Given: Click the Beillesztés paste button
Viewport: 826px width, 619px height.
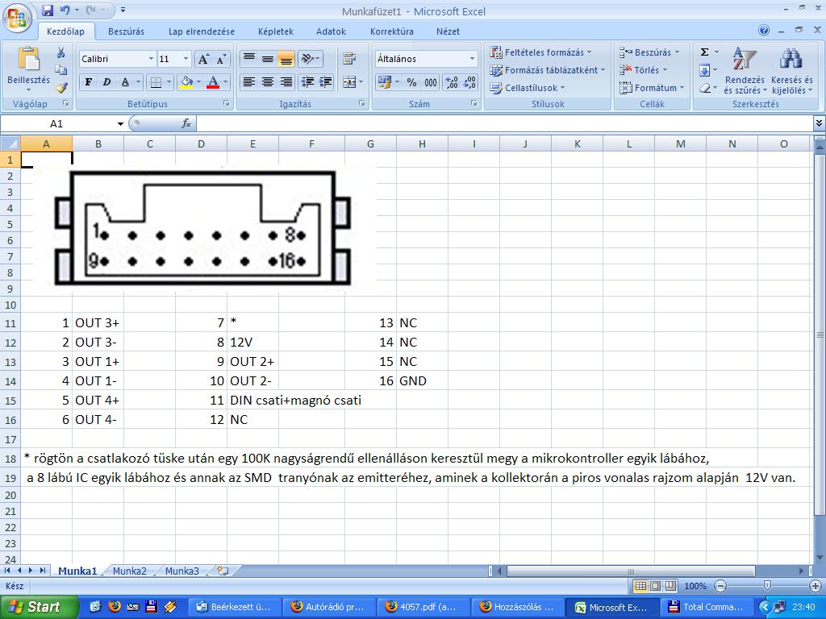Looking at the screenshot, I should tap(28, 69).
